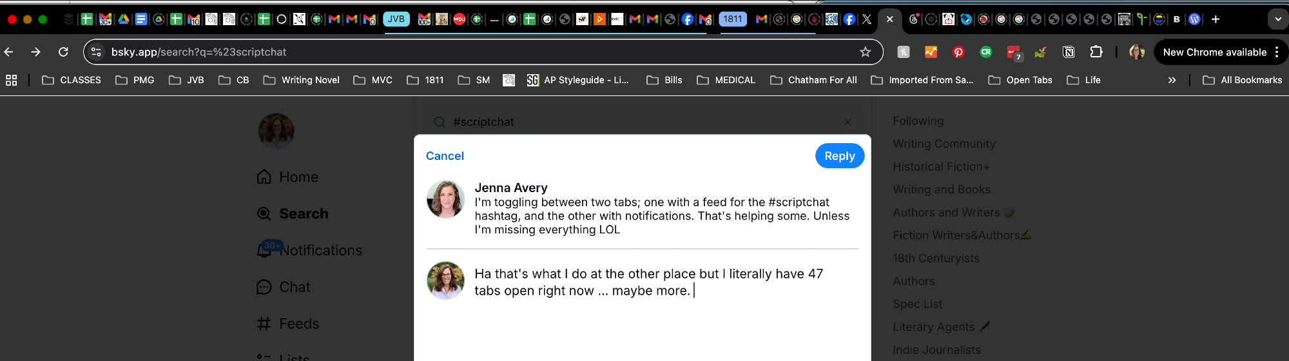Click the address bar URL field

(x=451, y=52)
